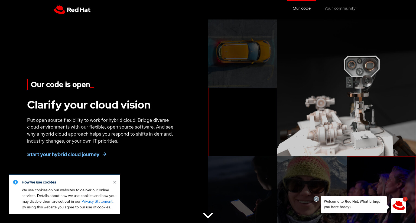Click arrow beside hybrid cloud journey link

pos(105,154)
